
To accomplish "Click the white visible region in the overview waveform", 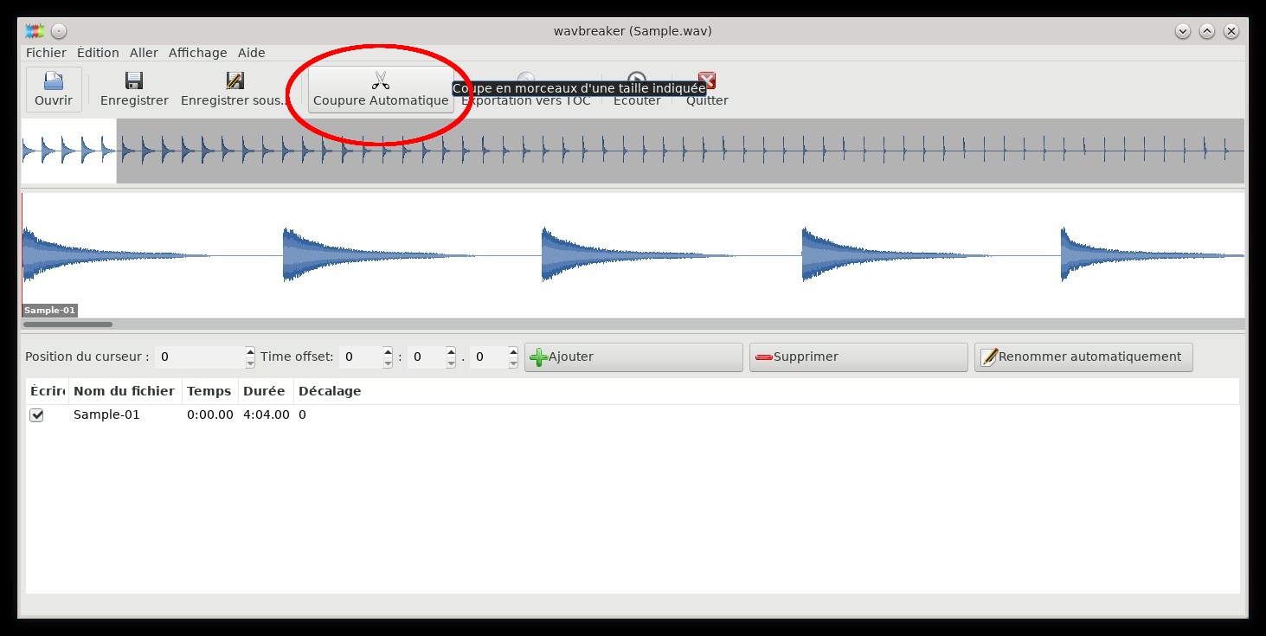I will coord(69,151).
